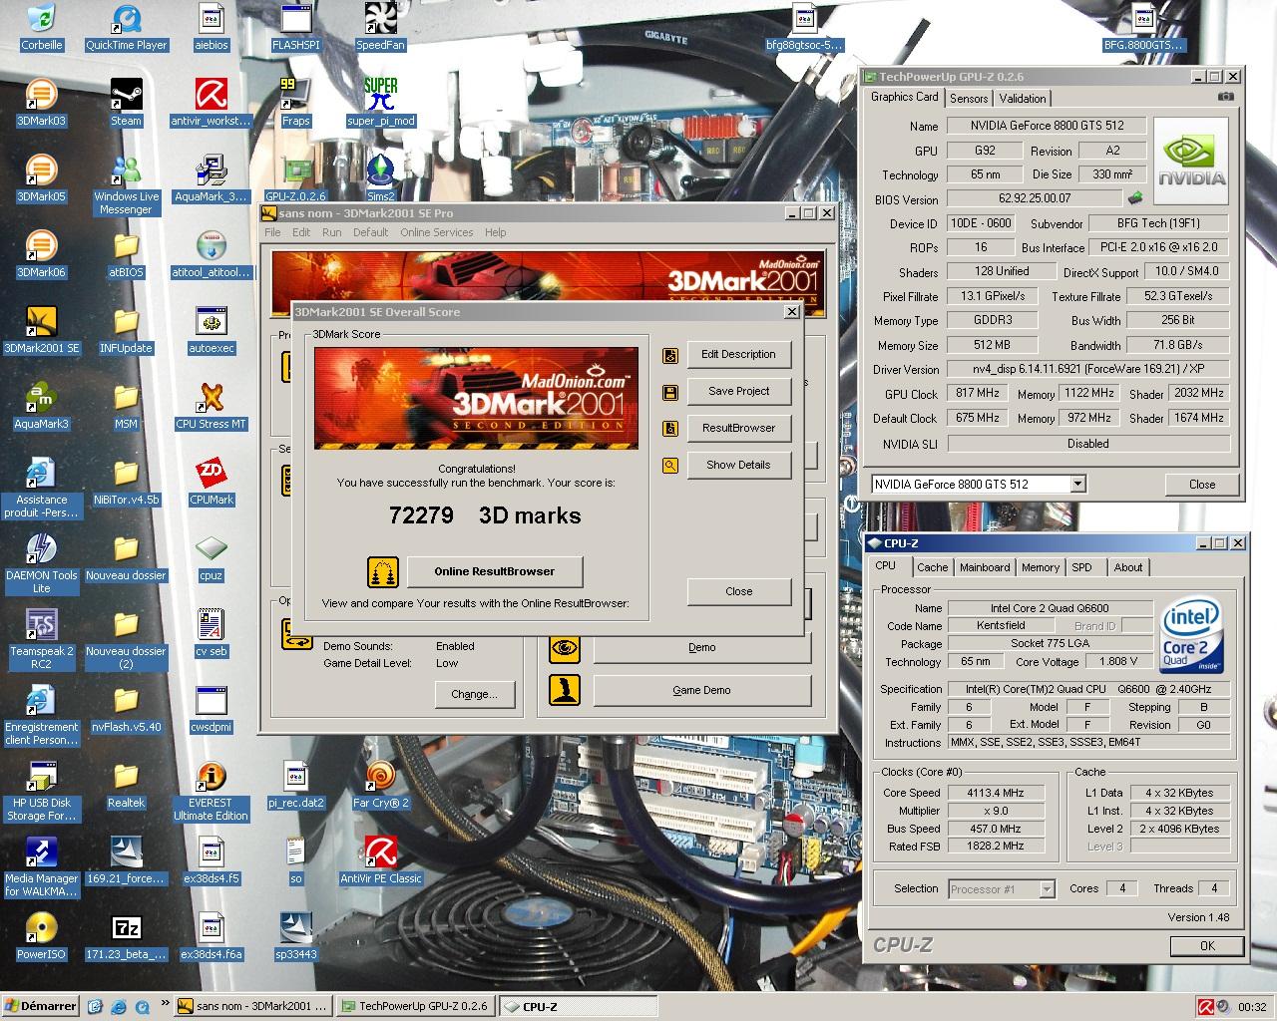Viewport: 1277px width, 1021px height.
Task: Click the Show Details magnifier icon
Action: click(x=670, y=466)
